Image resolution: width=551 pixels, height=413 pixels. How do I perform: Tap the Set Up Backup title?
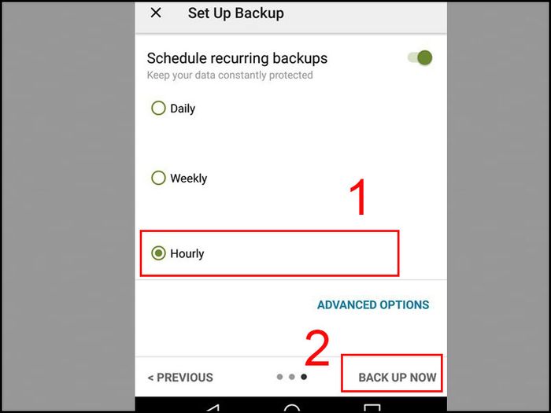(236, 13)
